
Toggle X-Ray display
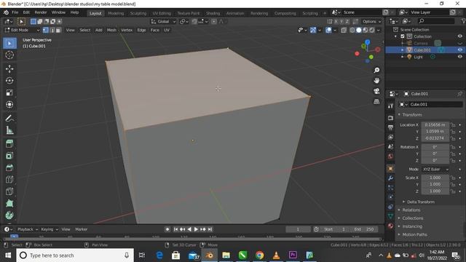[344, 30]
